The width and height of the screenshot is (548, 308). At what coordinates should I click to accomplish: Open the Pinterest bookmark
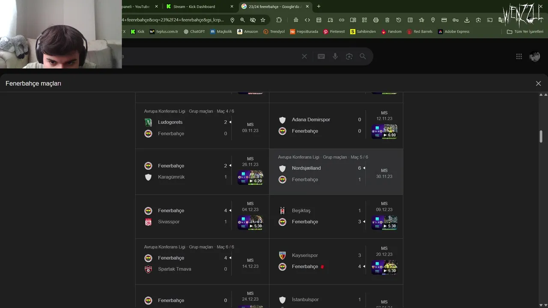(334, 32)
